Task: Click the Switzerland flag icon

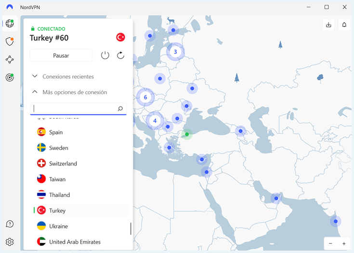Action: 41,163
